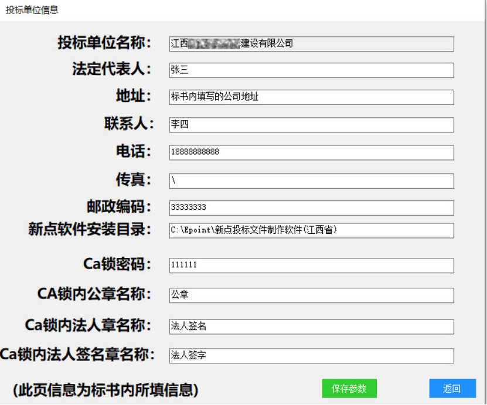This screenshot has height=405, width=487.
Task: Click the 保存参数 green button
Action: click(x=349, y=388)
